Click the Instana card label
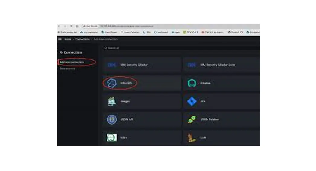 [205, 83]
